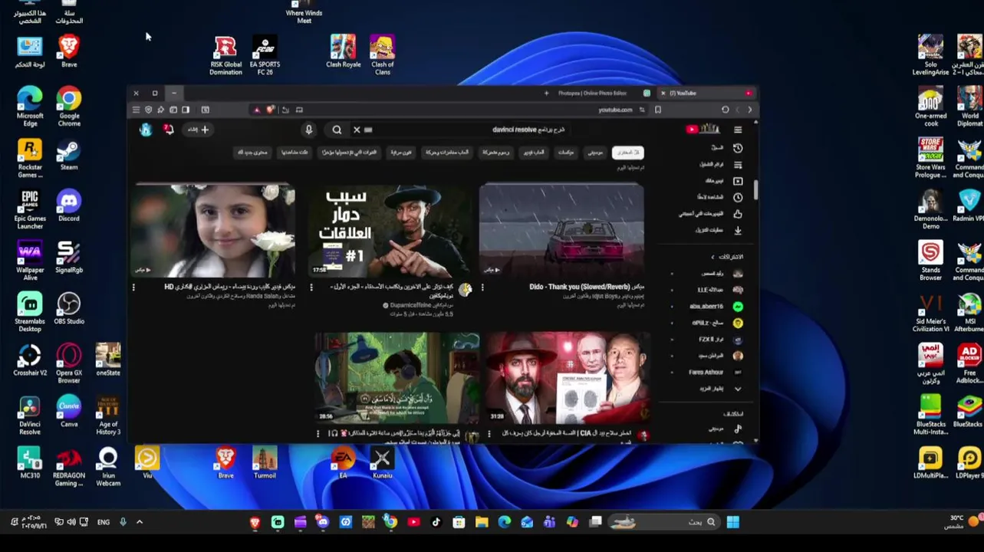Screen dimensions: 984x552
Task: Switch to the YouTube browser tab
Action: point(706,93)
